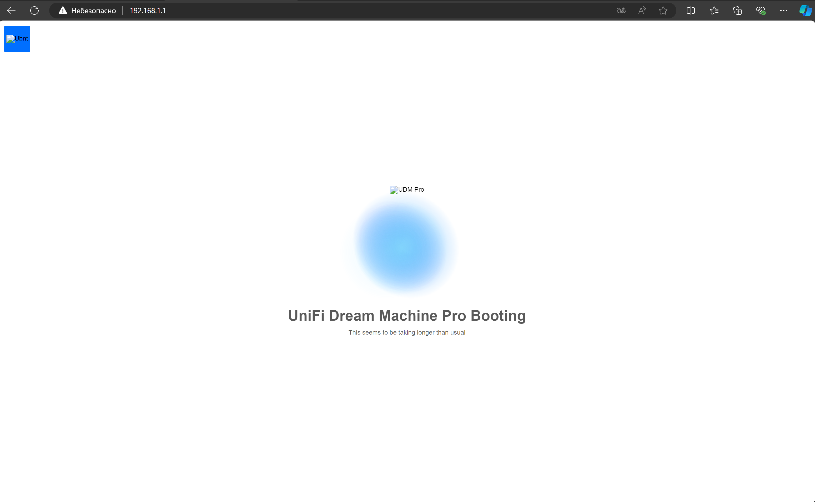The image size is (815, 502).
Task: Launch the Copilot sidebar icon
Action: pos(805,11)
